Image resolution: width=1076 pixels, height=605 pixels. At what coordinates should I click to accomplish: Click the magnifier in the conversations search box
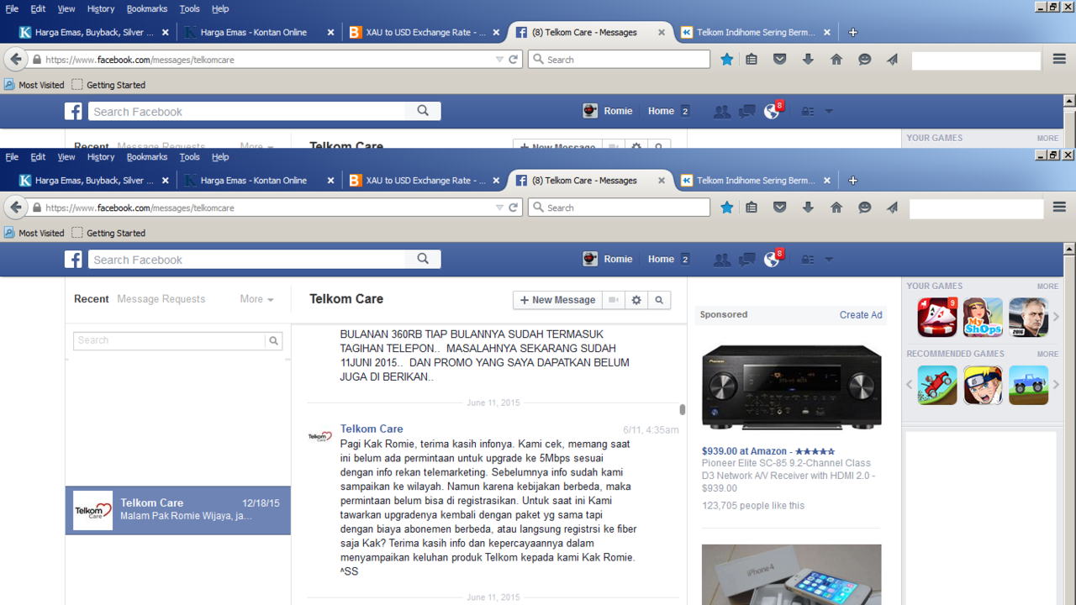pos(273,340)
